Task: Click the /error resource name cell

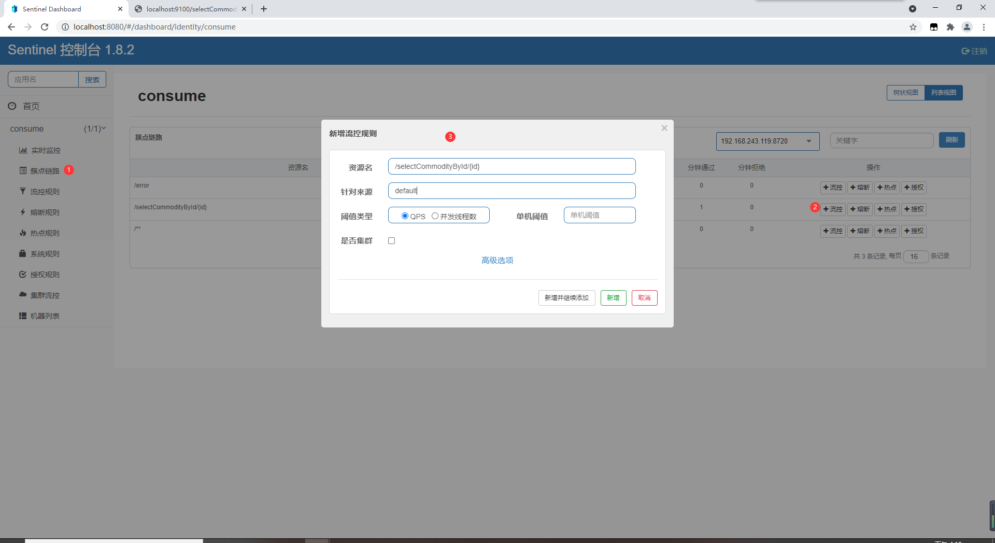Action: [141, 185]
